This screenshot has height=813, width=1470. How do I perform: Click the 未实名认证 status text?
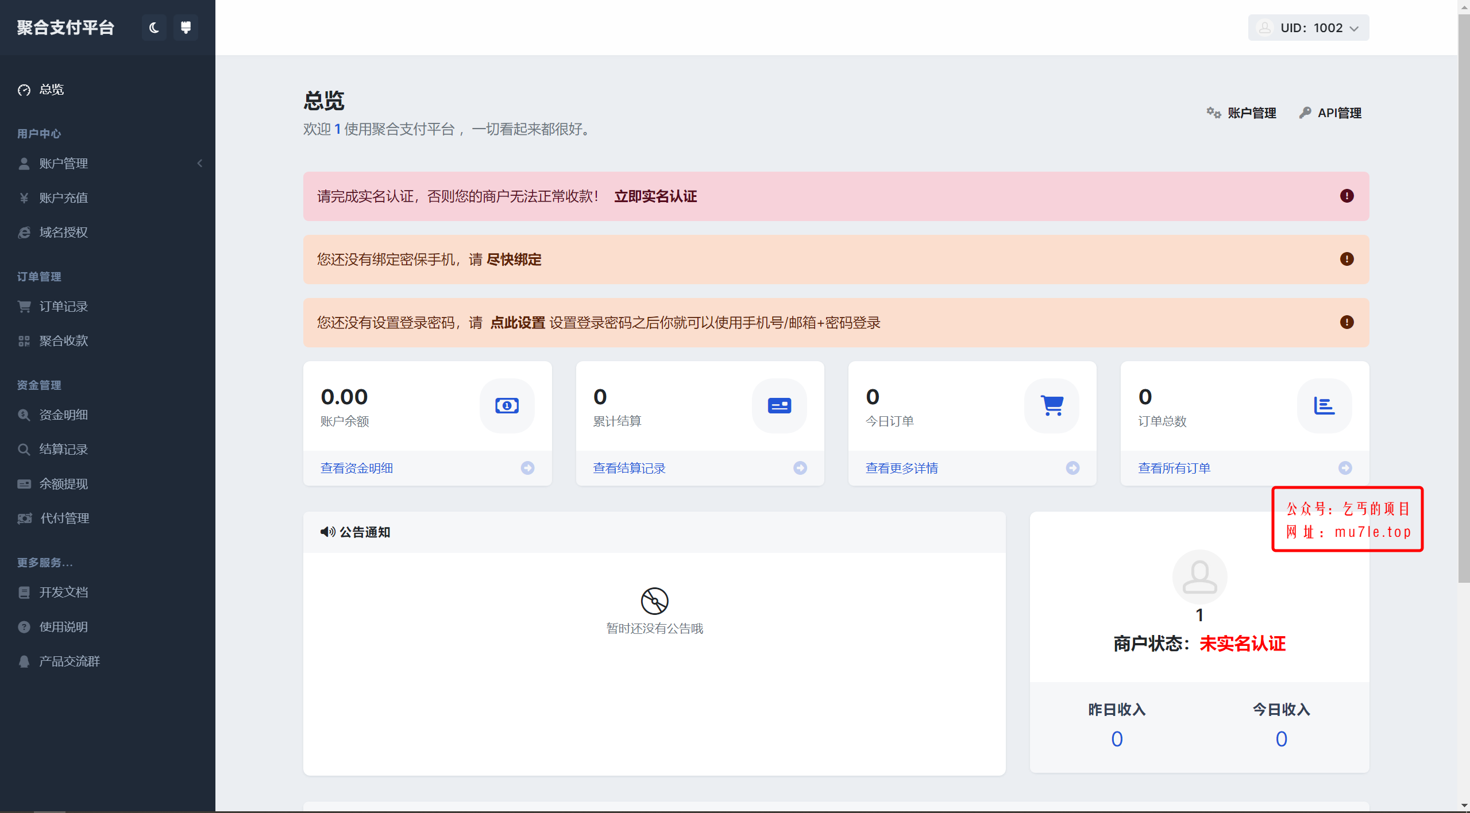point(1243,644)
